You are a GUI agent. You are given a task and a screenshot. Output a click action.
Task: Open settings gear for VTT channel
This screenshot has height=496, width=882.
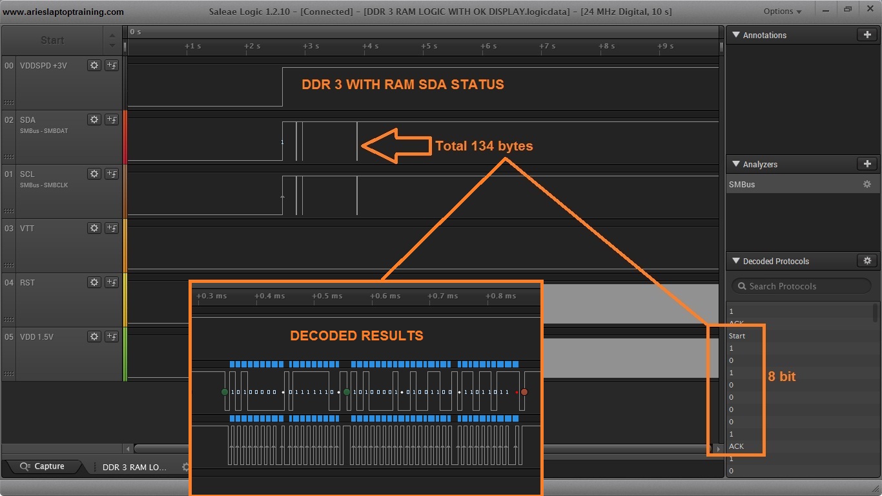(x=94, y=228)
